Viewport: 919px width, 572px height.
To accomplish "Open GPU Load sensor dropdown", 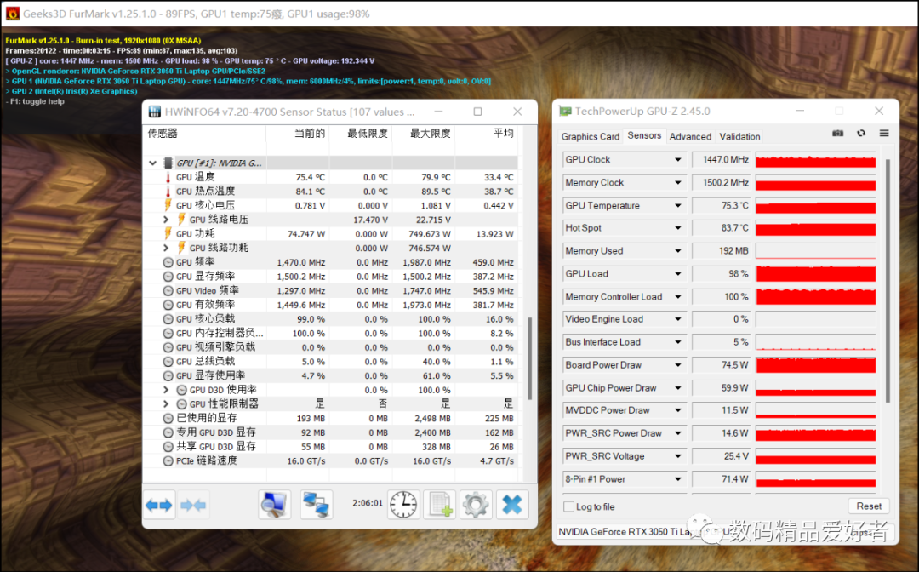I will coord(678,274).
